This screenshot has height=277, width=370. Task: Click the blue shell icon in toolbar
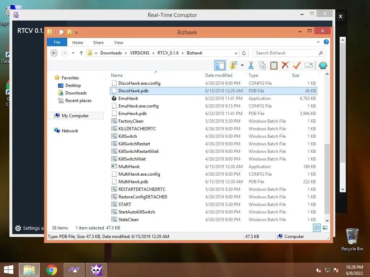pyautogui.click(x=323, y=65)
